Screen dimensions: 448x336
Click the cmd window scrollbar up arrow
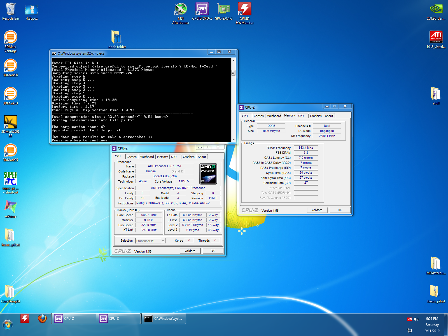[233, 60]
